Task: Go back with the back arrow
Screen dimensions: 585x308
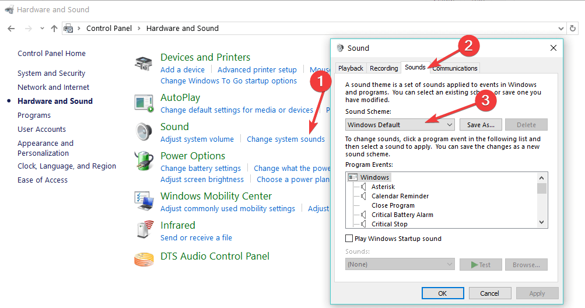Action: (11, 29)
